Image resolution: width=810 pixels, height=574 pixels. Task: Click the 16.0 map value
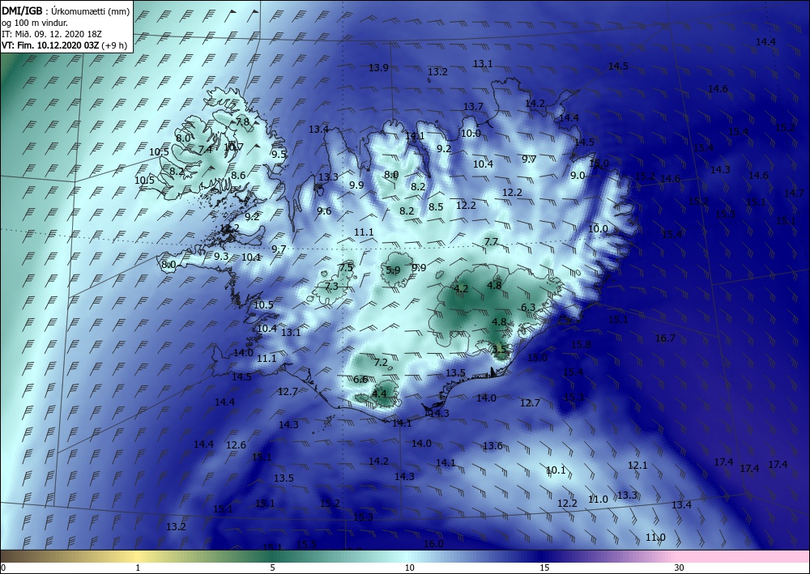click(433, 543)
